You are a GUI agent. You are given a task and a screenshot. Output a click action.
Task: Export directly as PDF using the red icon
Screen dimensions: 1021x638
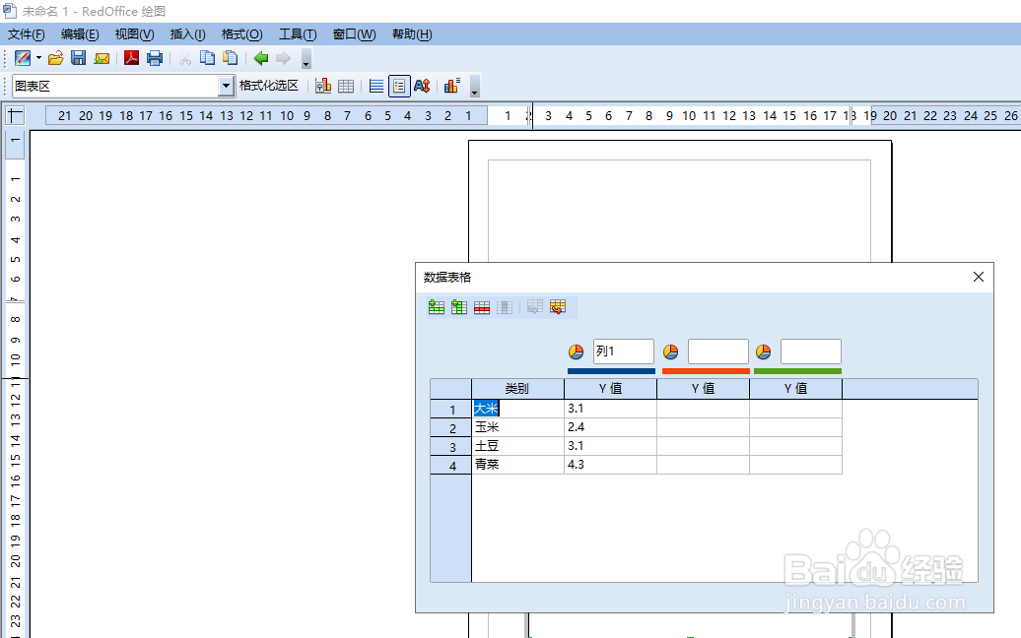coord(131,58)
